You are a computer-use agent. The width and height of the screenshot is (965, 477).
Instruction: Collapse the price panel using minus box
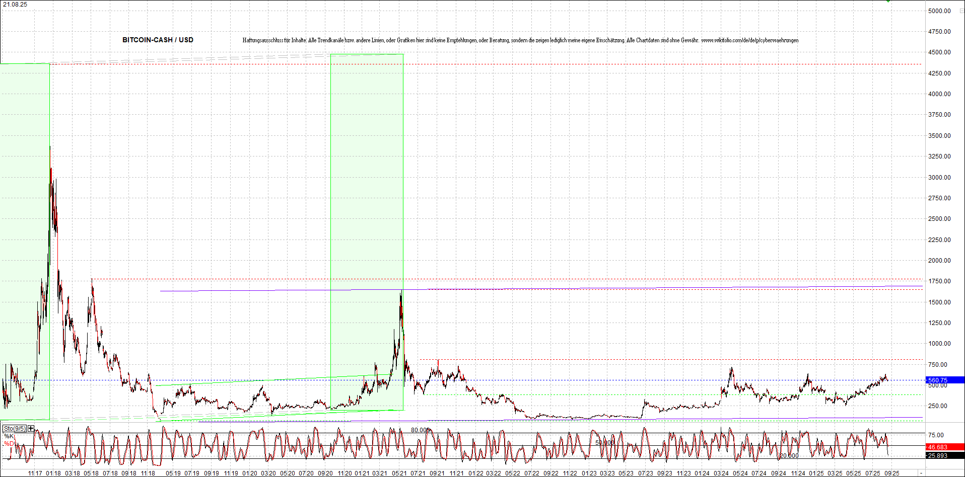click(961, 11)
